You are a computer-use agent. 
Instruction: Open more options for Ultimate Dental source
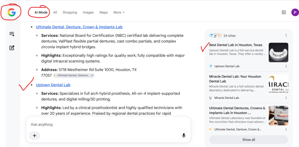286,129
